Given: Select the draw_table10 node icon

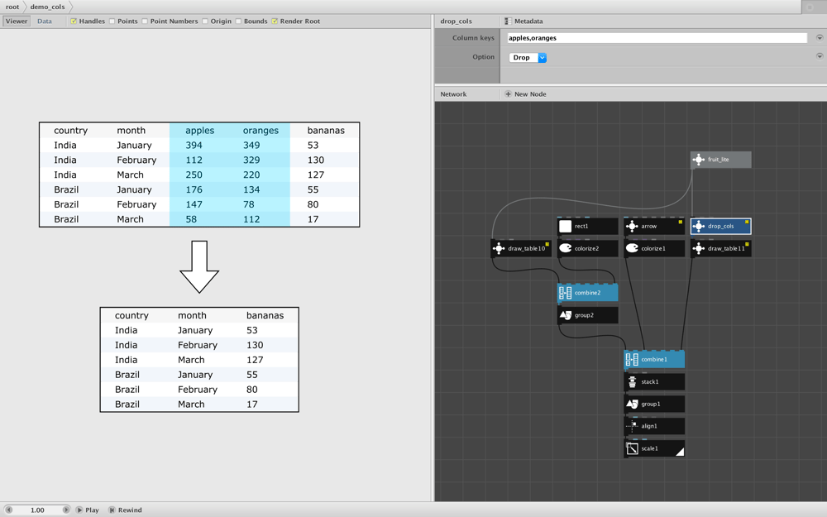Looking at the screenshot, I should tap(499, 248).
